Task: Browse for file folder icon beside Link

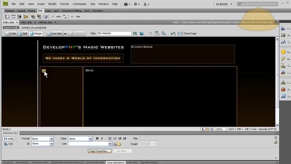Action: [119, 144]
